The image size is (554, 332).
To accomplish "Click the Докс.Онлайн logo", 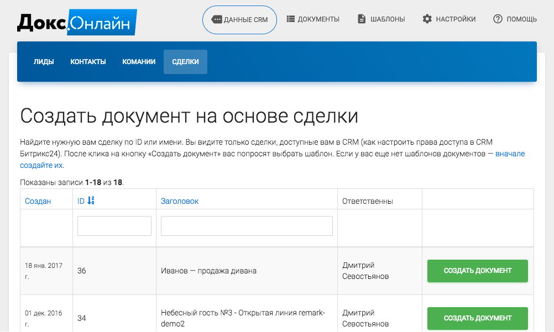I will tap(75, 22).
